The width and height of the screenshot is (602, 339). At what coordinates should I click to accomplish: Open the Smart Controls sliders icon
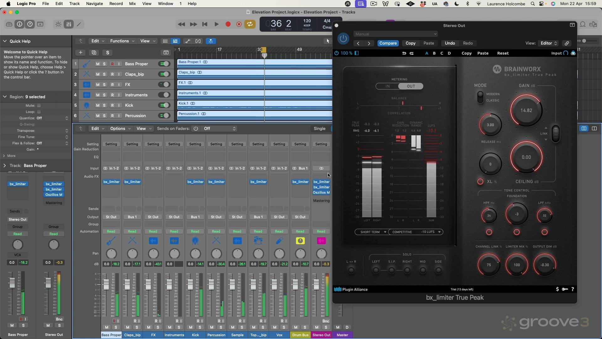69,24
